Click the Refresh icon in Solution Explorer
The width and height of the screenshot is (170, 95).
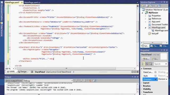pyautogui.click(x=151, y=6)
